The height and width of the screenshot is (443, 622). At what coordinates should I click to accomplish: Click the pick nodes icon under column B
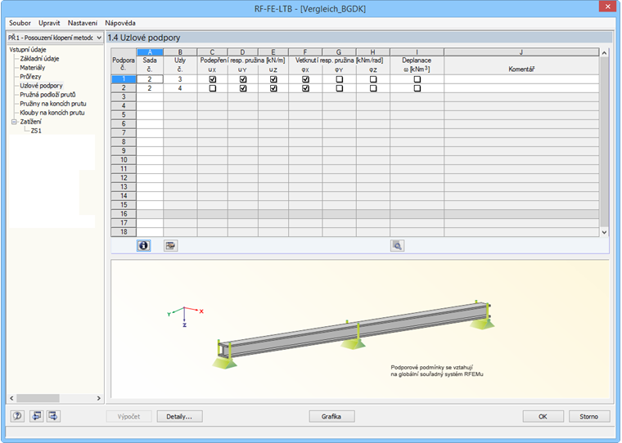coord(170,246)
